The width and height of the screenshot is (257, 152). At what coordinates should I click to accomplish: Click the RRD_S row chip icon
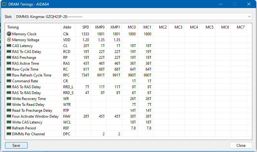tap(9, 93)
